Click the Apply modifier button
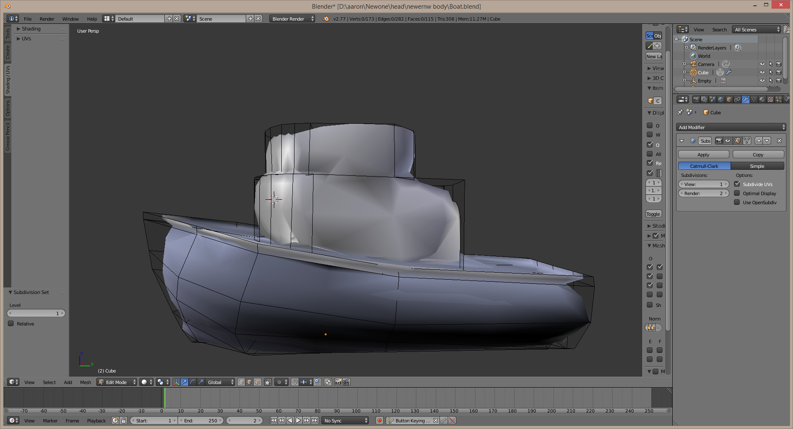This screenshot has height=429, width=793. coord(703,154)
